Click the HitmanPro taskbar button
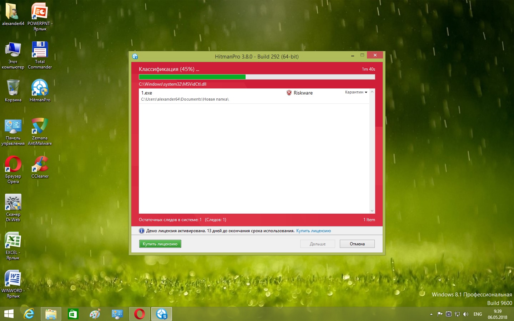Viewport: 514px width, 321px height. coord(162,314)
